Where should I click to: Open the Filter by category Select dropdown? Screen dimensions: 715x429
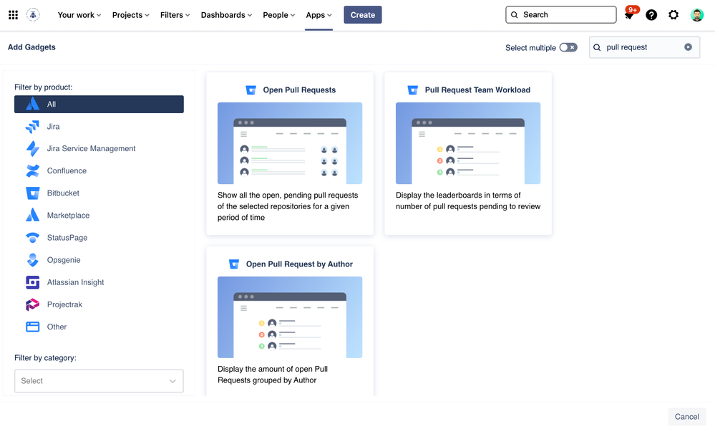(x=99, y=381)
